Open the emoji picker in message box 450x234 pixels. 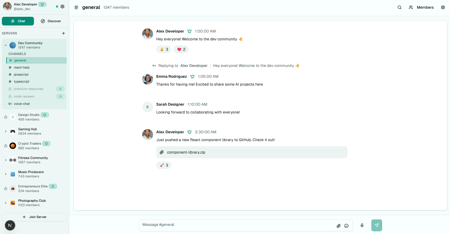[x=346, y=226]
